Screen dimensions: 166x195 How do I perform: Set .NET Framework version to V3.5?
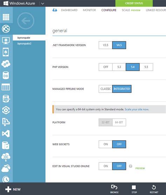coord(105,45)
